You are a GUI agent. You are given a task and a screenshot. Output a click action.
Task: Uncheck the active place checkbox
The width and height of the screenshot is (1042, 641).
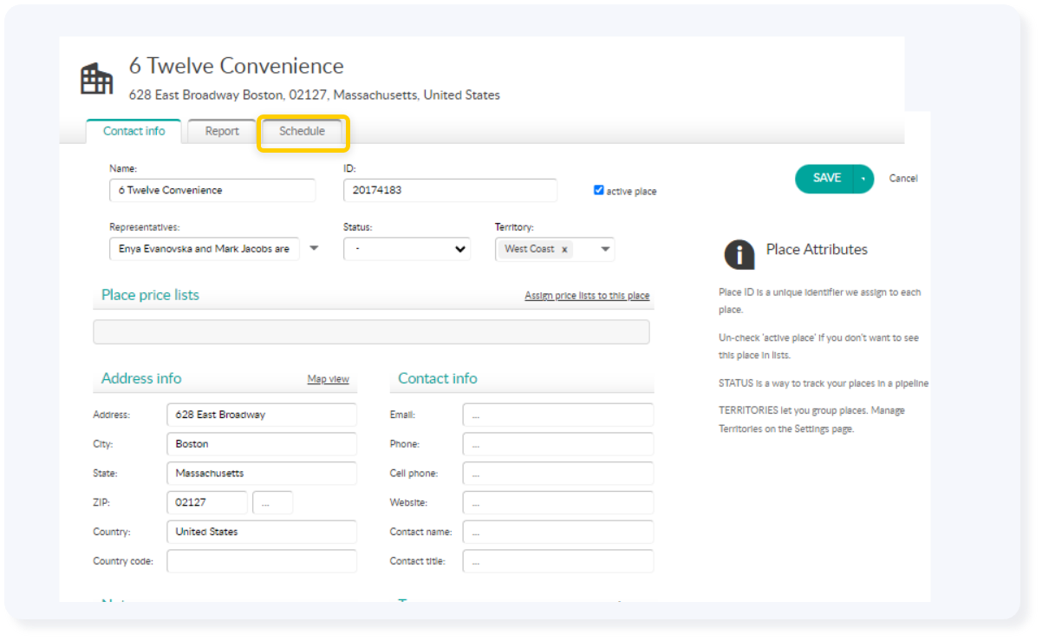pos(598,190)
